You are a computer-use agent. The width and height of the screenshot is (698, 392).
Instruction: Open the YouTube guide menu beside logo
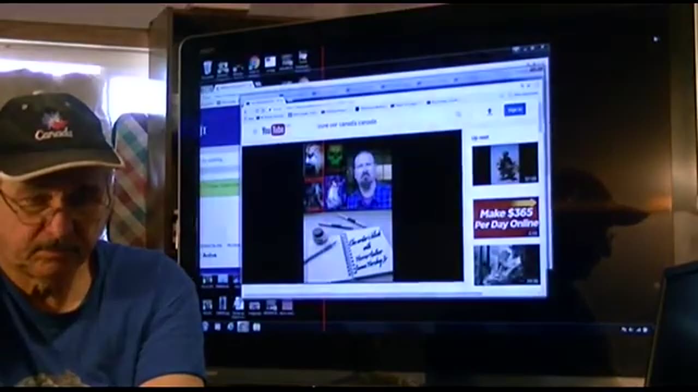tap(254, 131)
